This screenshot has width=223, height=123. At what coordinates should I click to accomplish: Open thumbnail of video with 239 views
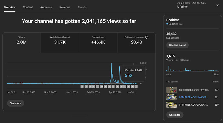(172, 105)
